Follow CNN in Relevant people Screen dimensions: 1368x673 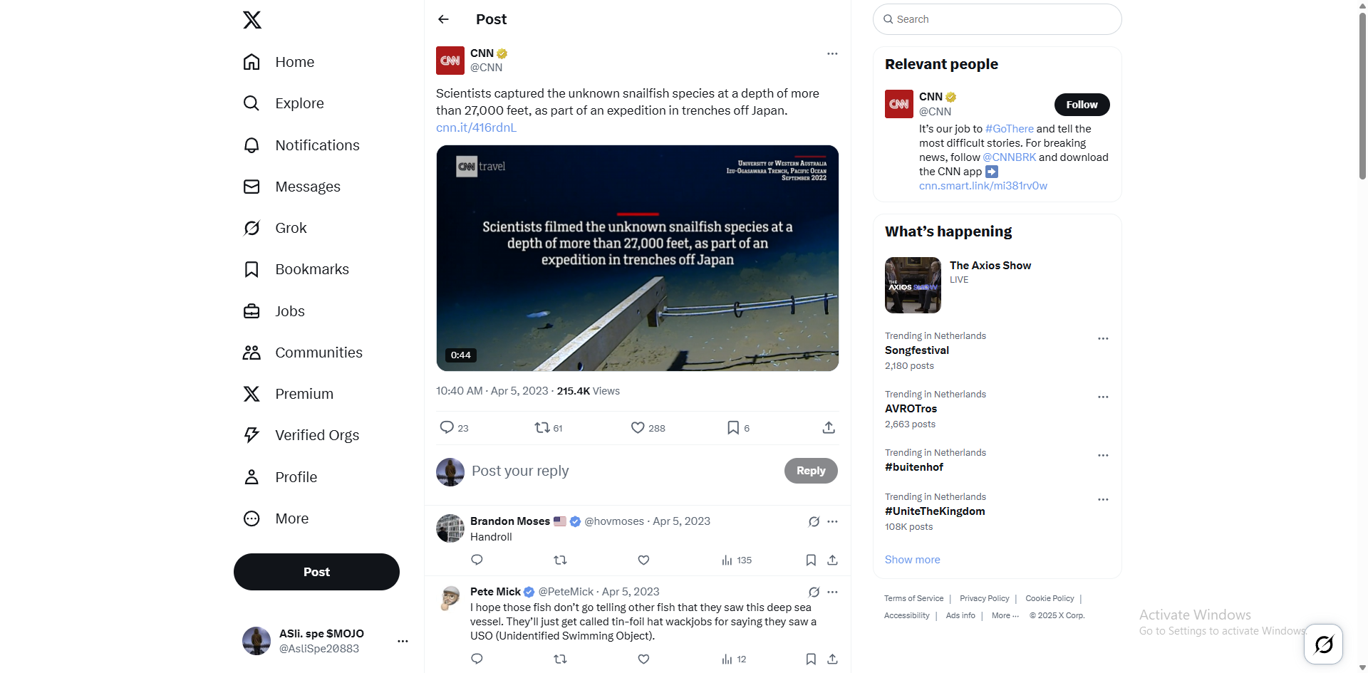pyautogui.click(x=1082, y=105)
